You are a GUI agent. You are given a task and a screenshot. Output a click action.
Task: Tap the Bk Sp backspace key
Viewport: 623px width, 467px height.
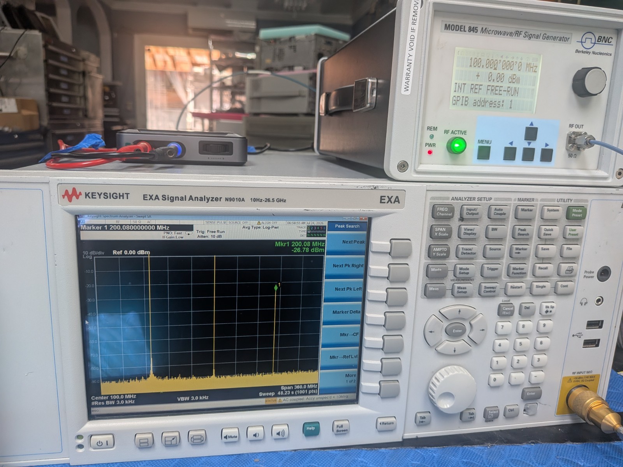548,309
